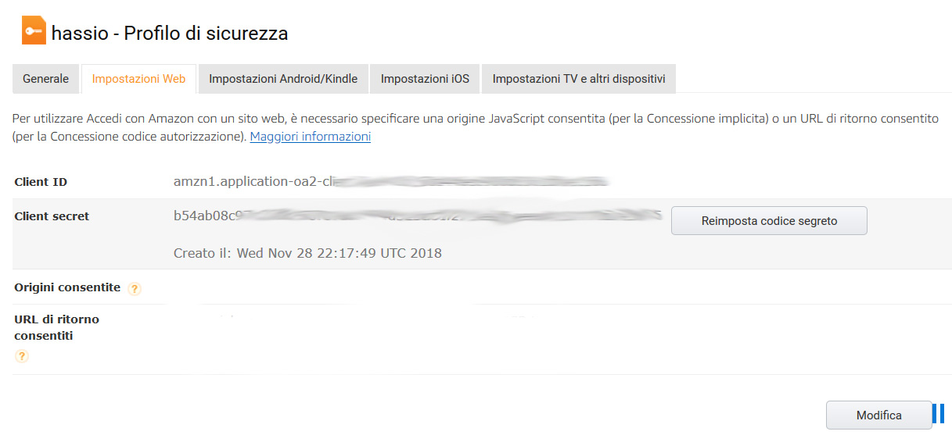The height and width of the screenshot is (435, 952).
Task: Go to the Impostazioni iOS tab
Action: (425, 79)
